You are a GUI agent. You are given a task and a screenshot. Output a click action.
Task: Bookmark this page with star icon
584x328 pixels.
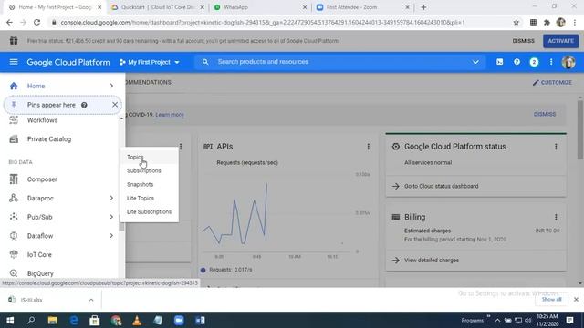[x=516, y=22]
